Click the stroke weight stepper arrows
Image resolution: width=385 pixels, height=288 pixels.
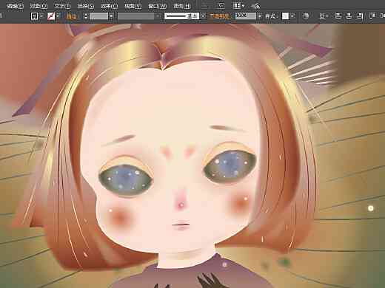(86, 16)
